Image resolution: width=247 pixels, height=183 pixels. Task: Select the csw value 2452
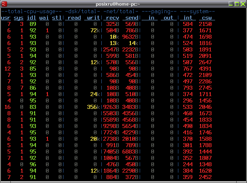(x=205, y=177)
